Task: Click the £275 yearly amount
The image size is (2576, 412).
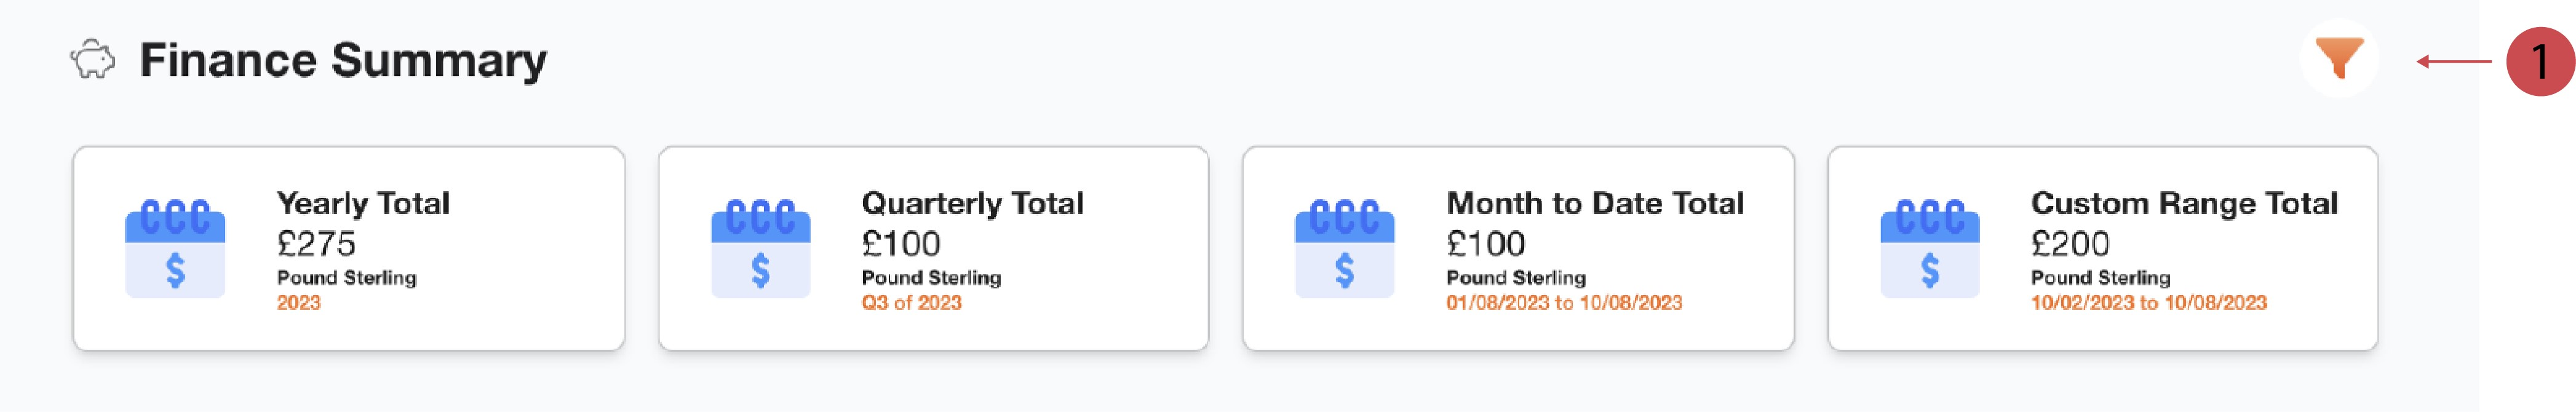Action: (x=316, y=243)
